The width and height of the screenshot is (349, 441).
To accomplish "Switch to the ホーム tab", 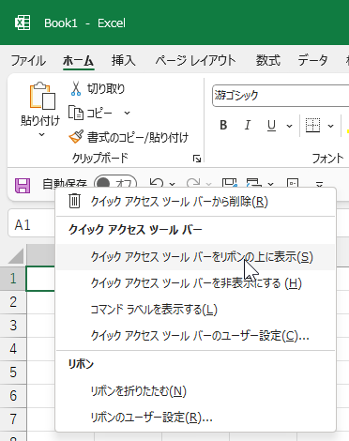I will [x=78, y=60].
